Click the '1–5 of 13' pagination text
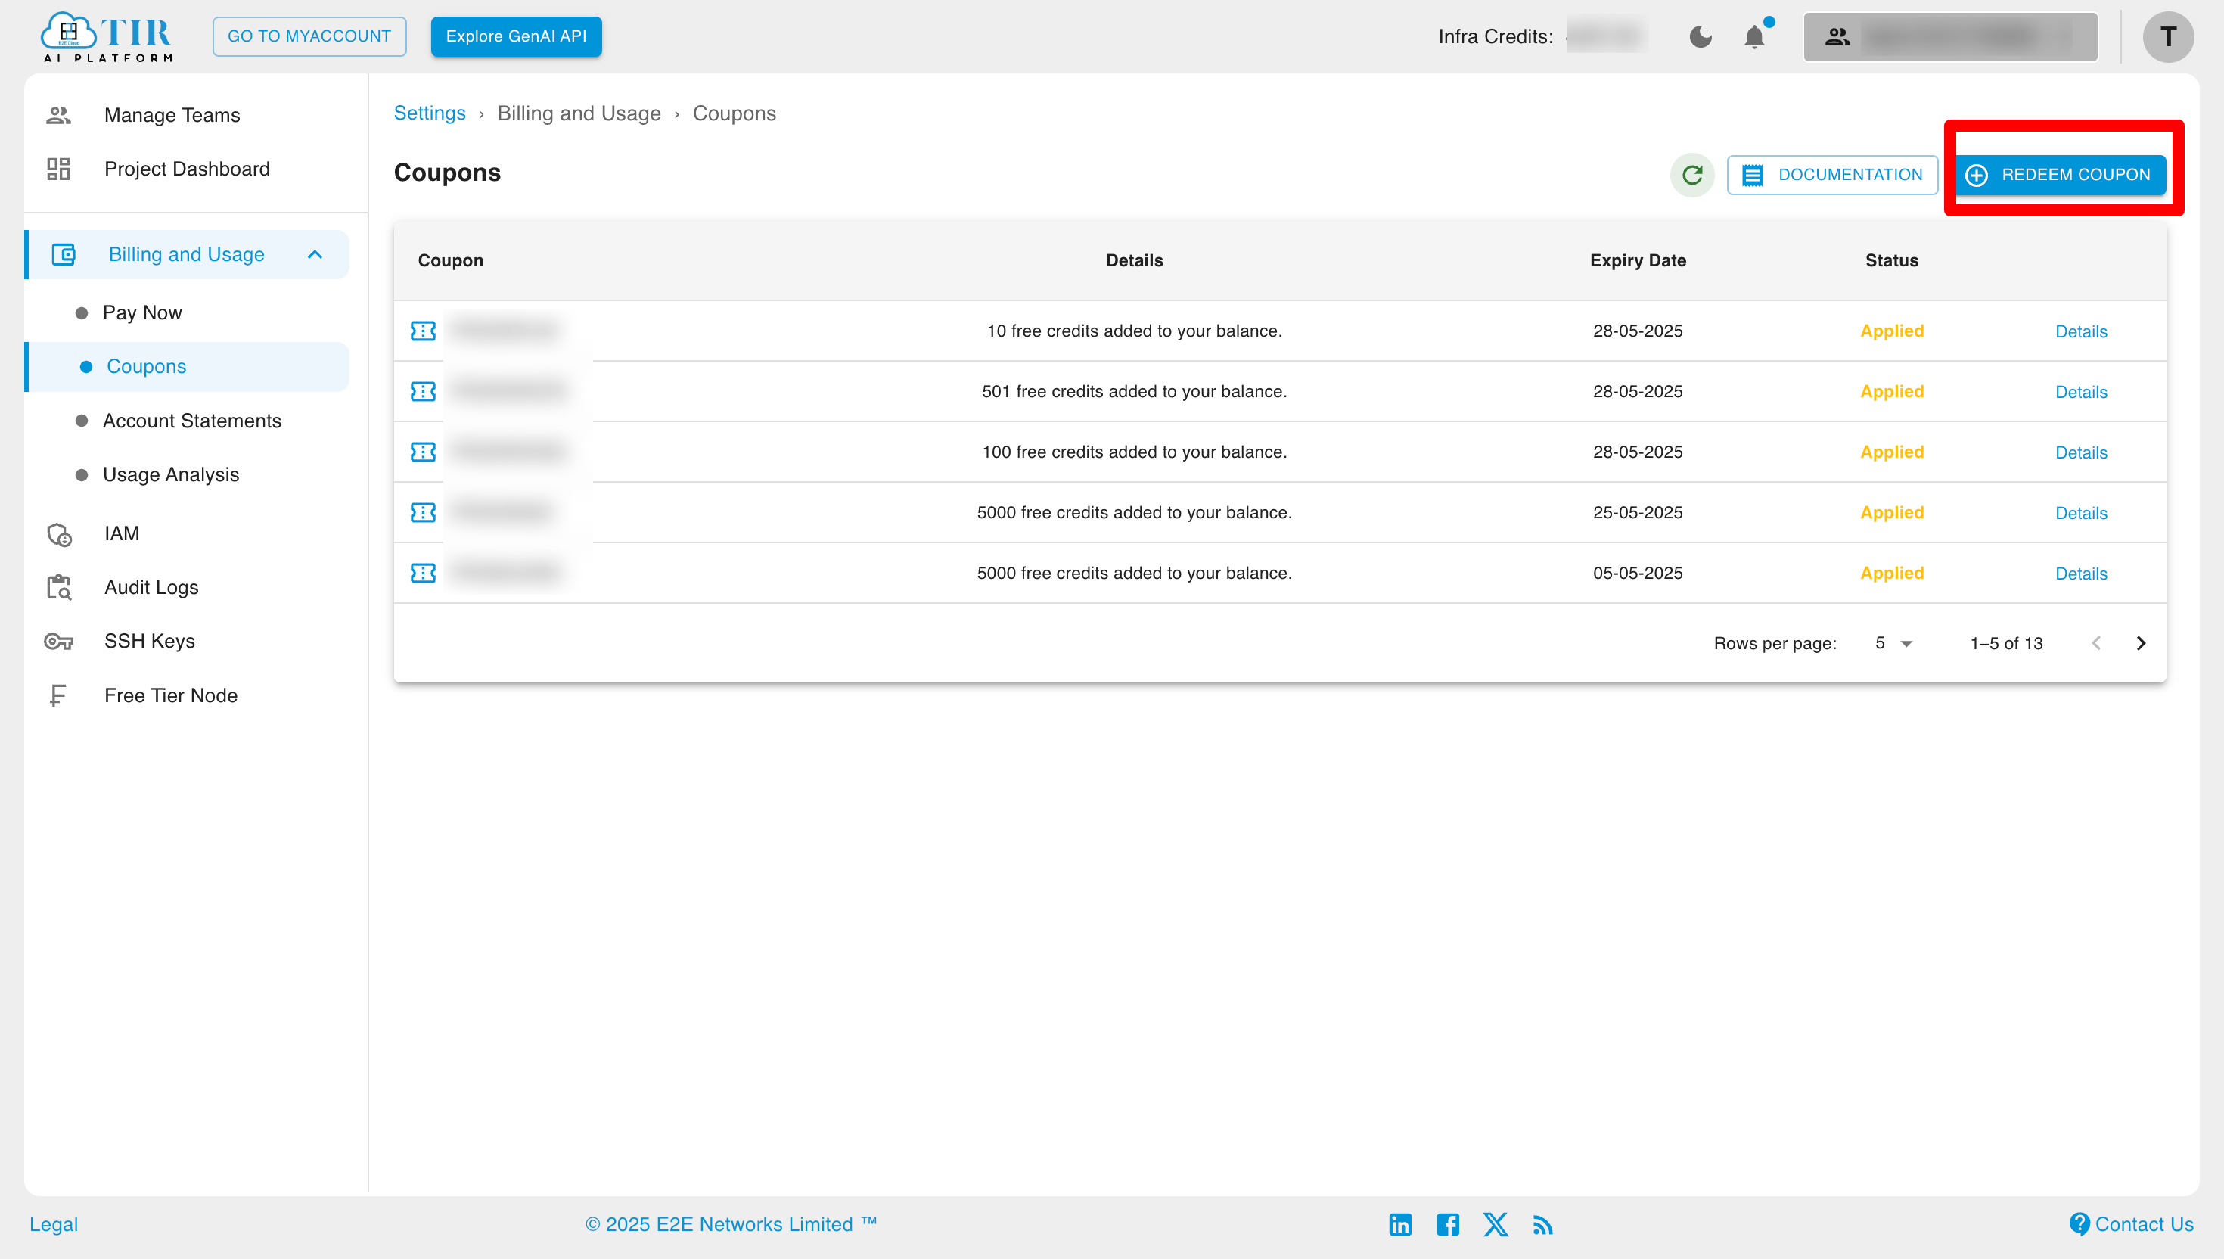This screenshot has height=1259, width=2224. point(2005,642)
